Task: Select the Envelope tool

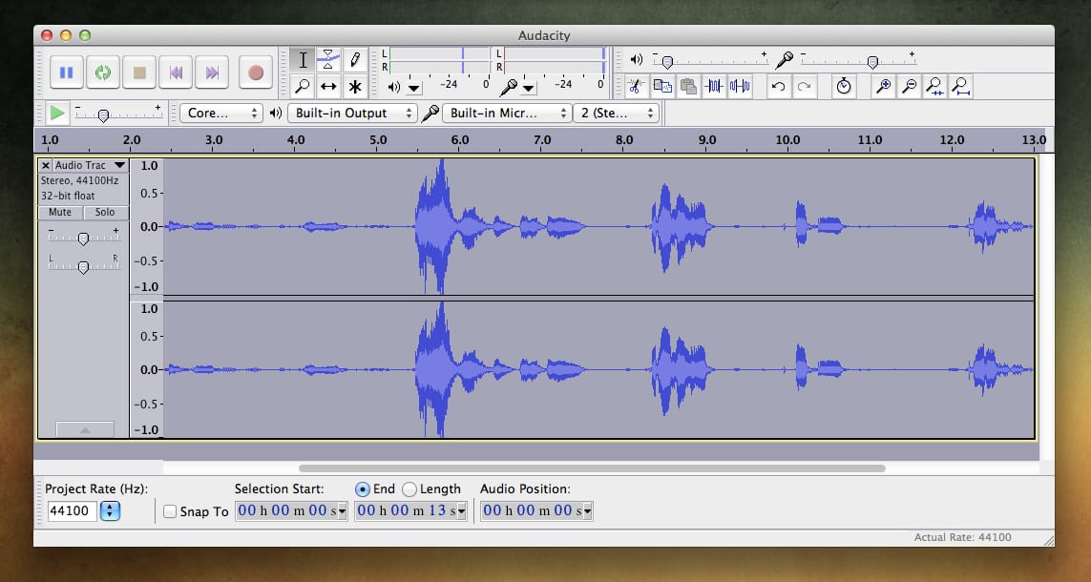Action: (328, 60)
